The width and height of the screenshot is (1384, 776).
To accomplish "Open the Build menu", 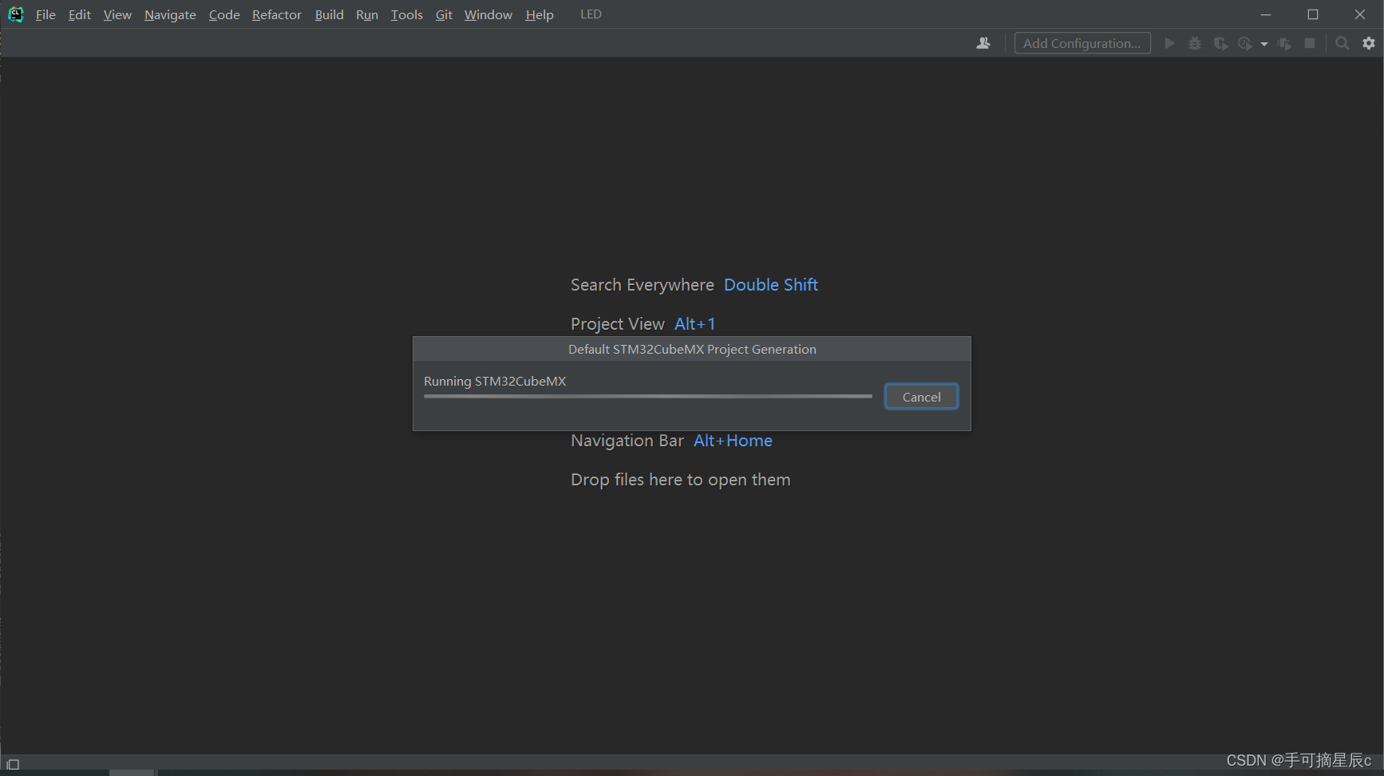I will pyautogui.click(x=329, y=14).
